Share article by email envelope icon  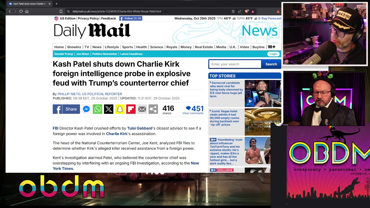pos(142,109)
